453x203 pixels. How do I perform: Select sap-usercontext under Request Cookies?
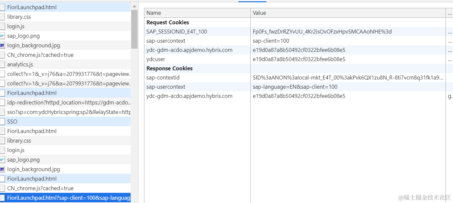click(x=166, y=41)
